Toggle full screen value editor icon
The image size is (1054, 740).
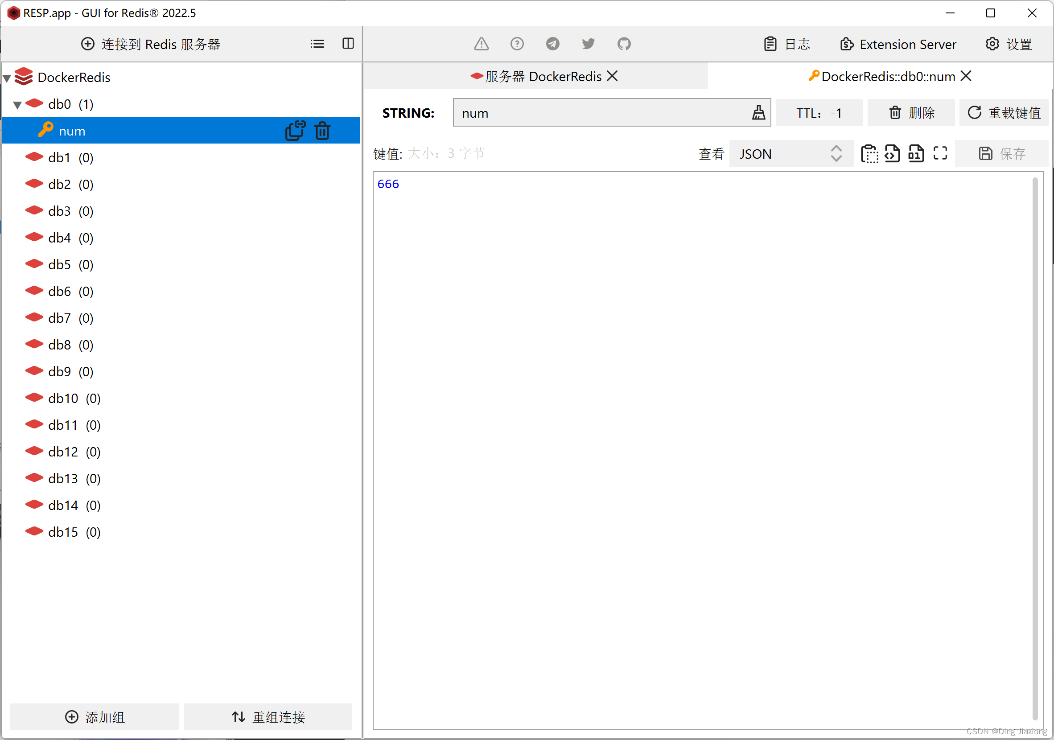pyautogui.click(x=940, y=153)
